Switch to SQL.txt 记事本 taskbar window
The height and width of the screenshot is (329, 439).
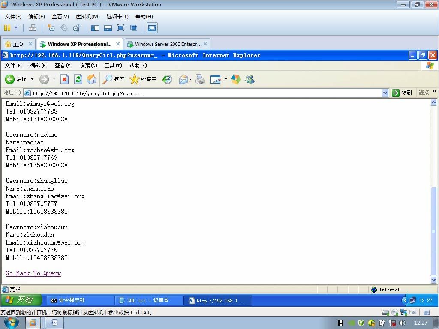click(x=149, y=300)
